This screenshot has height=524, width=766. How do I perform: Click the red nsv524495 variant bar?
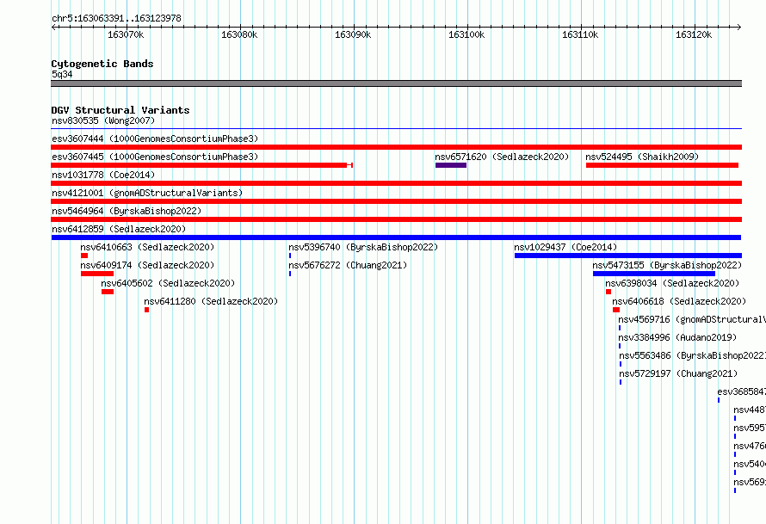[662, 165]
